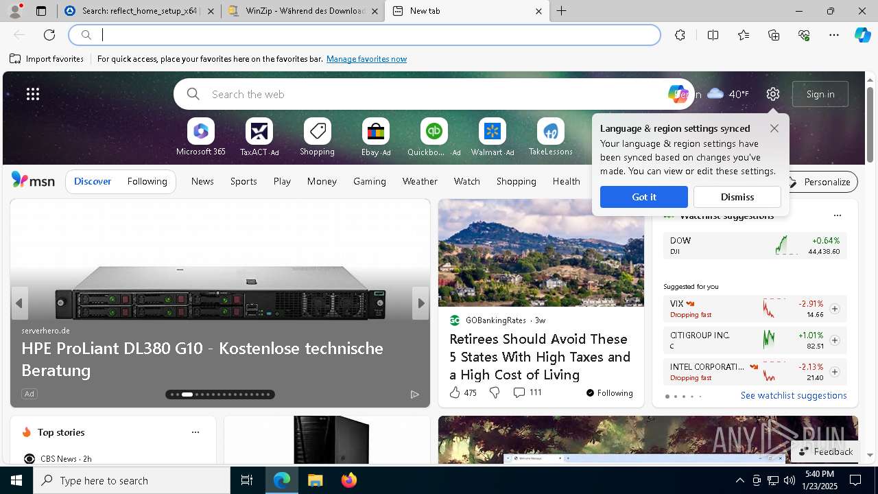Open comments on Retirees article
This screenshot has height=494, width=878.
[x=527, y=392]
